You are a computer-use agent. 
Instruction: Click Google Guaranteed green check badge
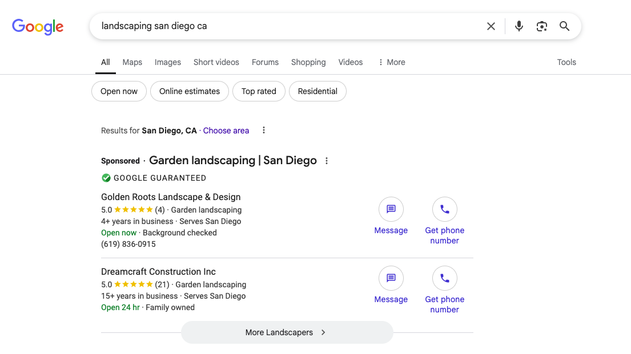click(x=106, y=178)
